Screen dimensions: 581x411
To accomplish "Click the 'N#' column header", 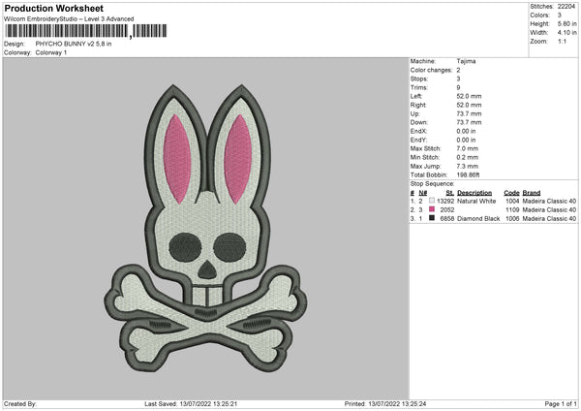I will (x=423, y=193).
